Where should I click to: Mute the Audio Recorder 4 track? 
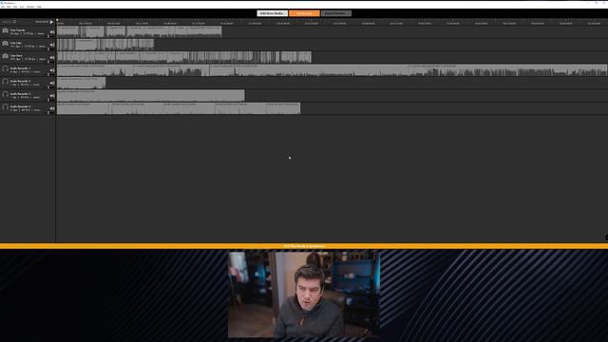coord(52,108)
